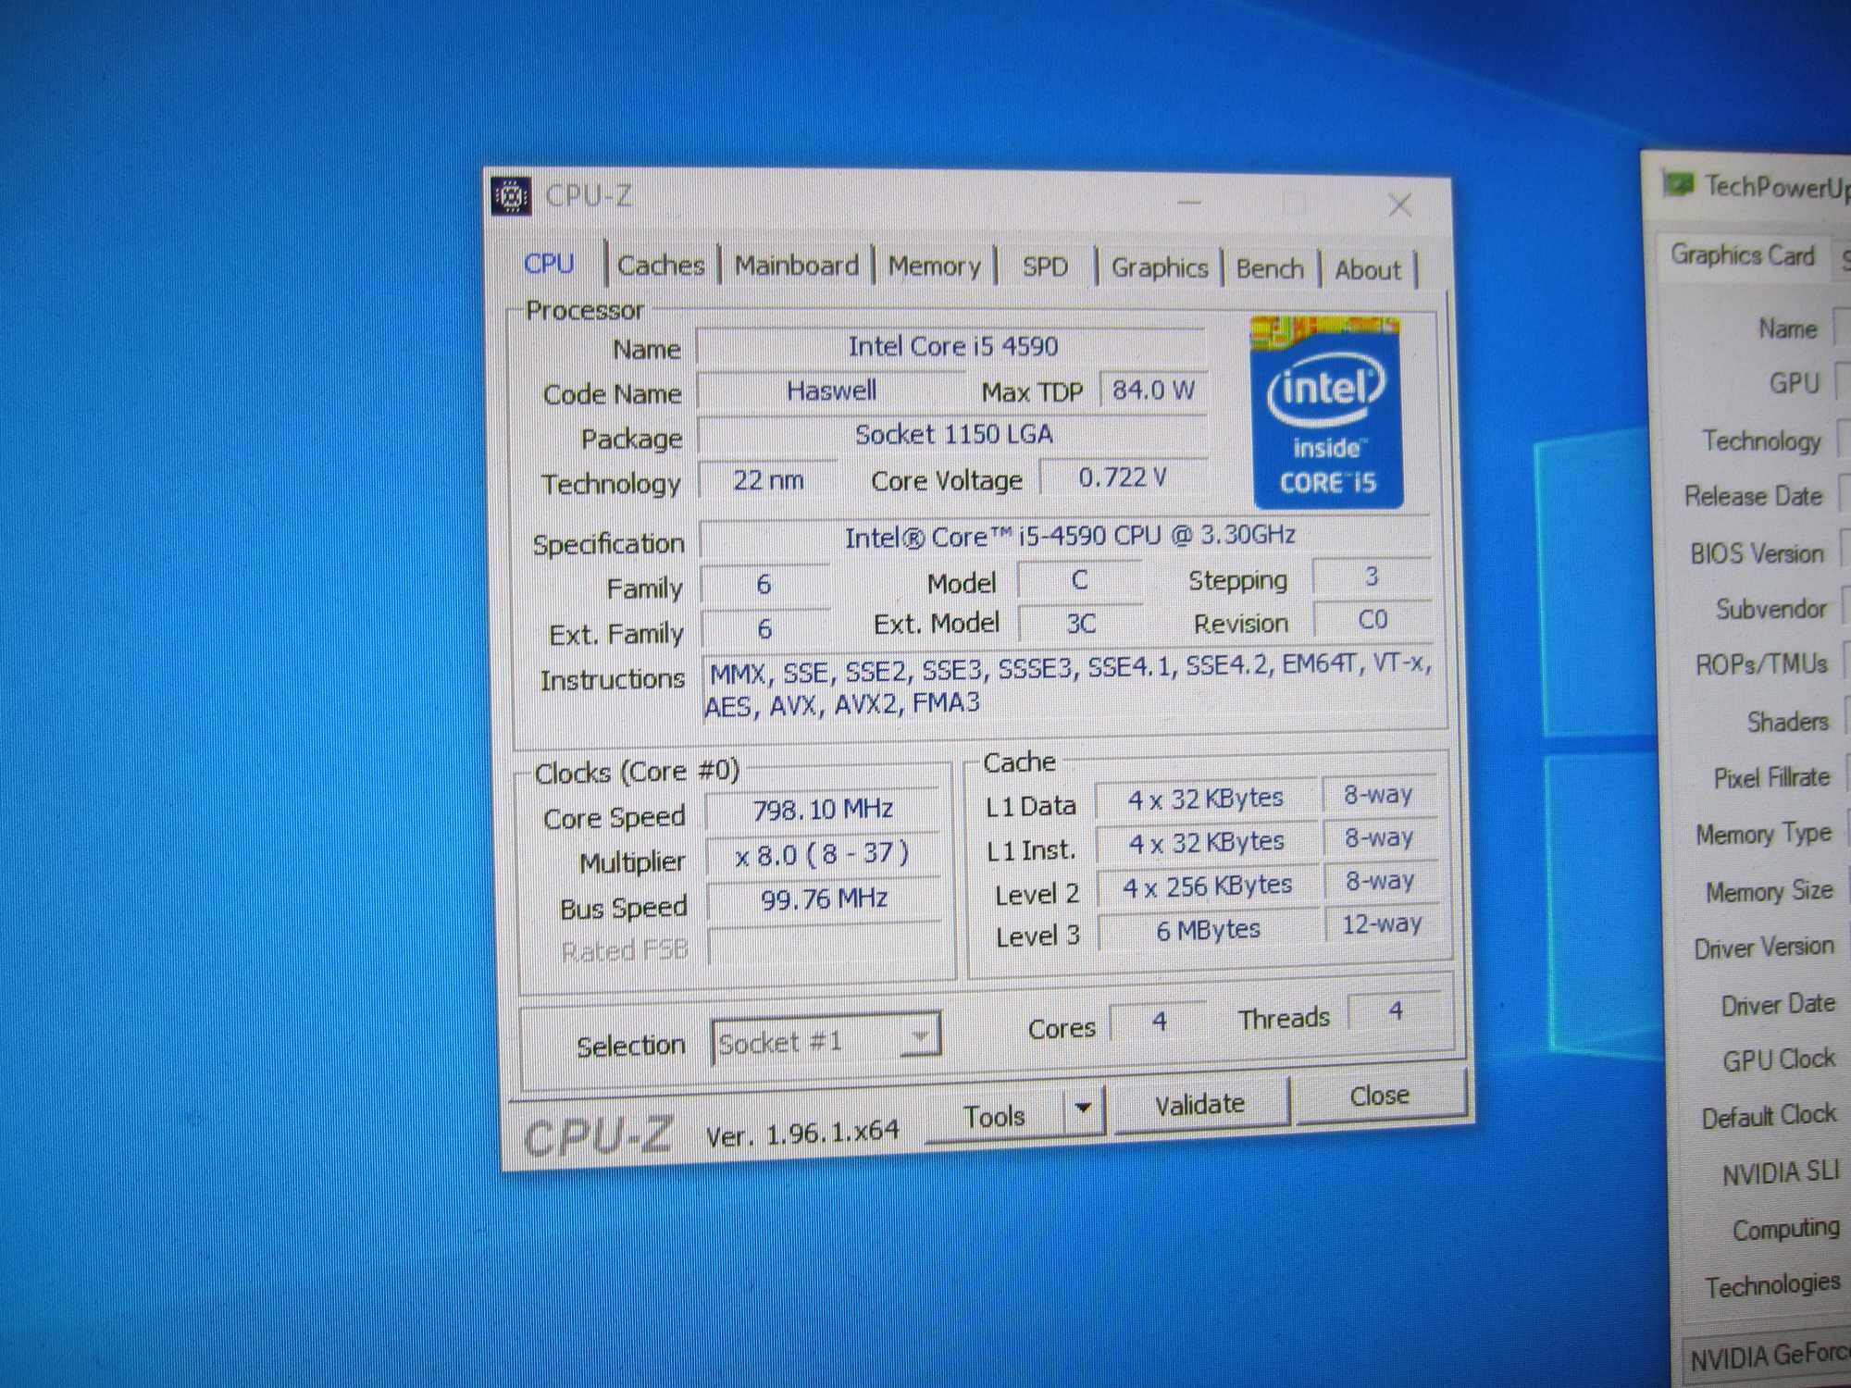The width and height of the screenshot is (1851, 1388).
Task: Switch to the CPU tab
Action: click(x=549, y=264)
